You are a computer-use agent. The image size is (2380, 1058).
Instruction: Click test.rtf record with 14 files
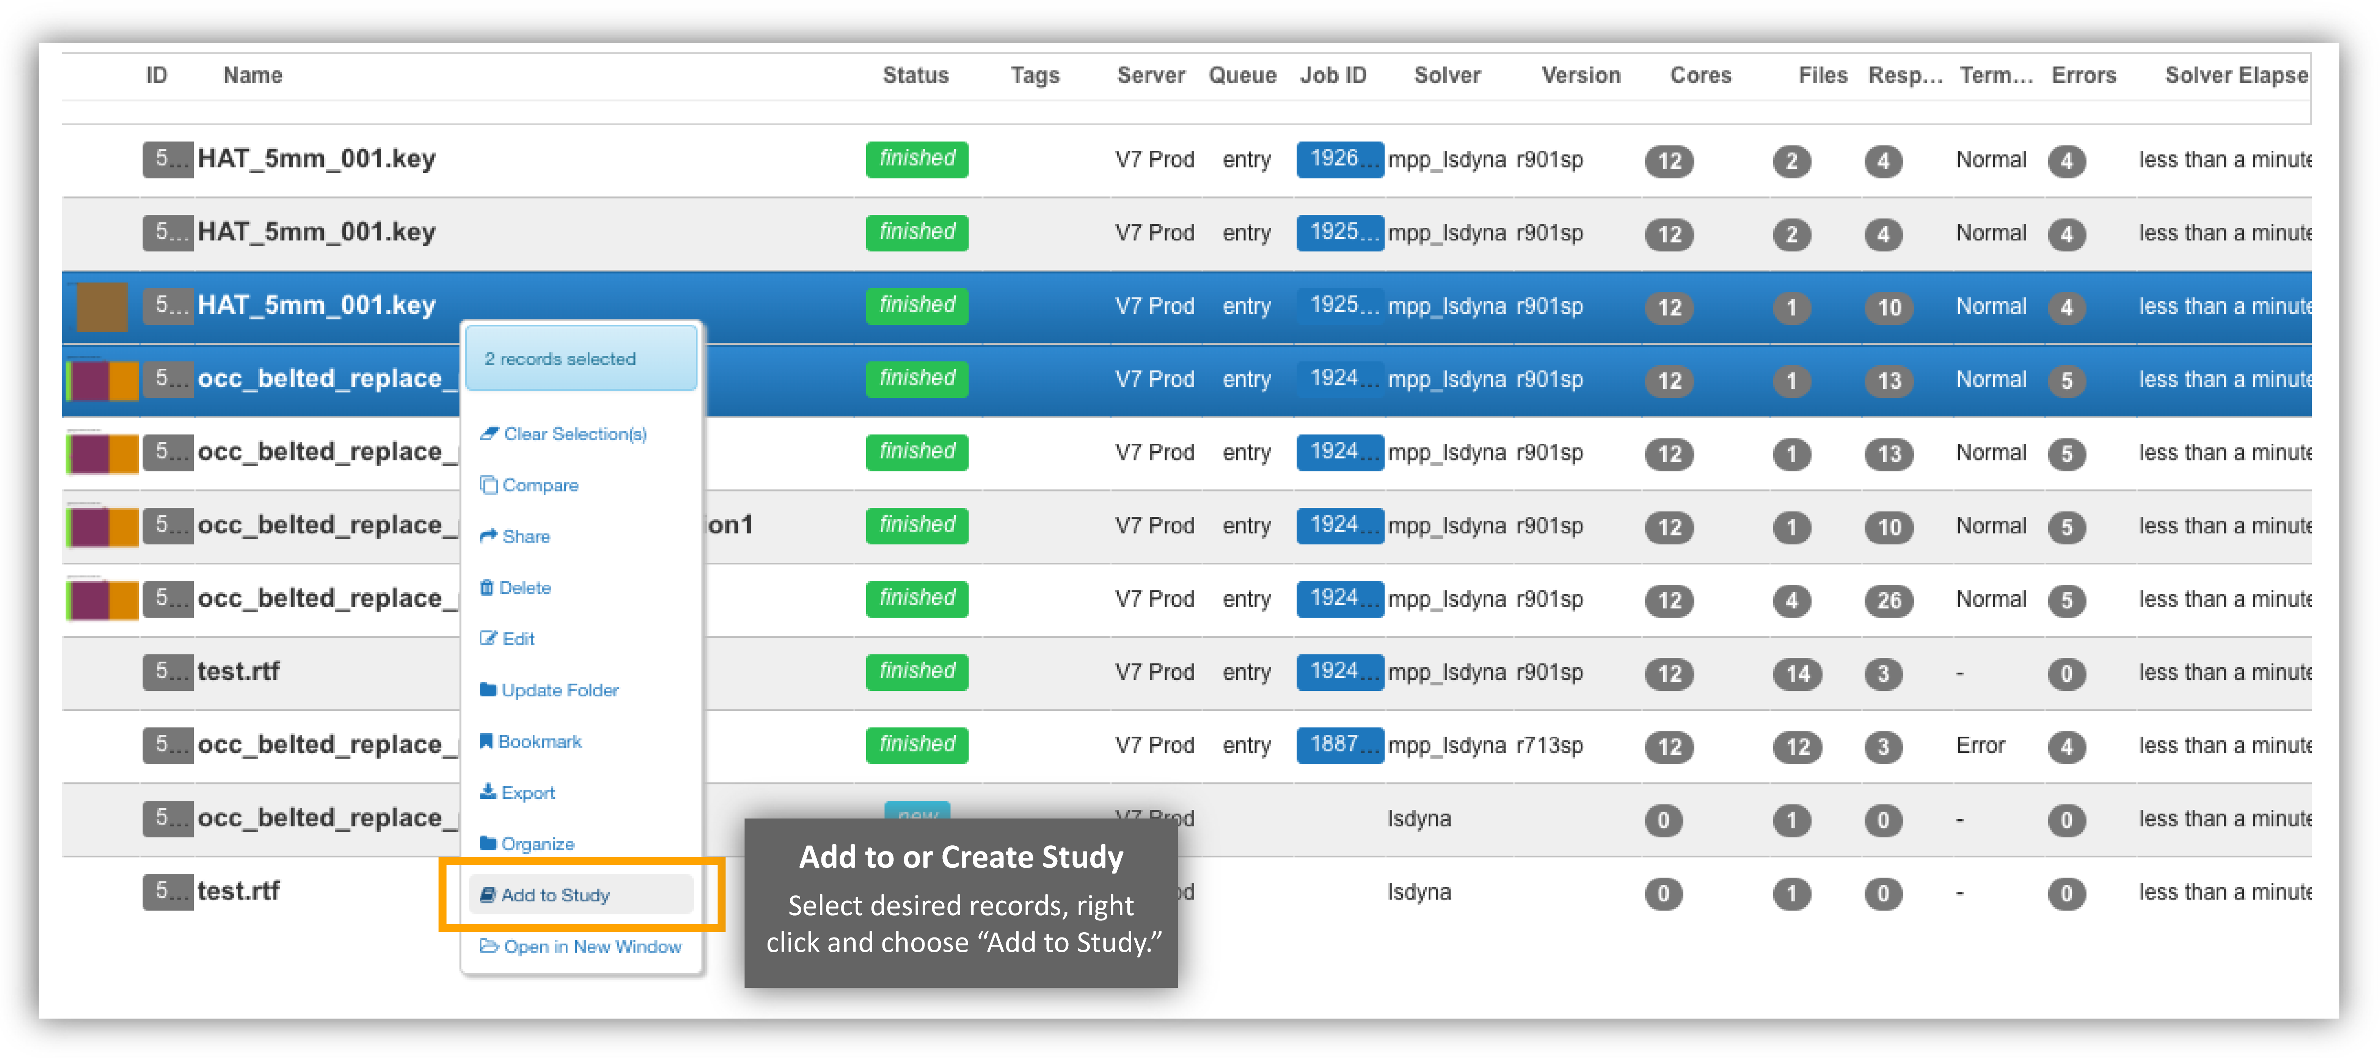click(239, 671)
